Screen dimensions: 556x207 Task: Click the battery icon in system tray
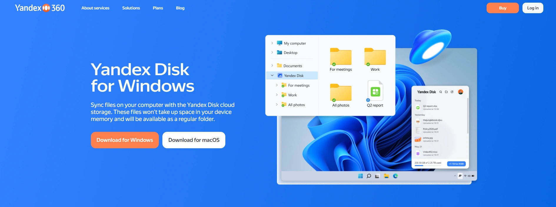coord(473,176)
